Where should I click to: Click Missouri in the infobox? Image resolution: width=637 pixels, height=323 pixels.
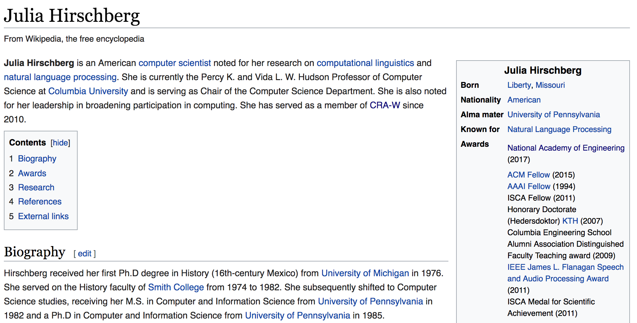click(550, 85)
